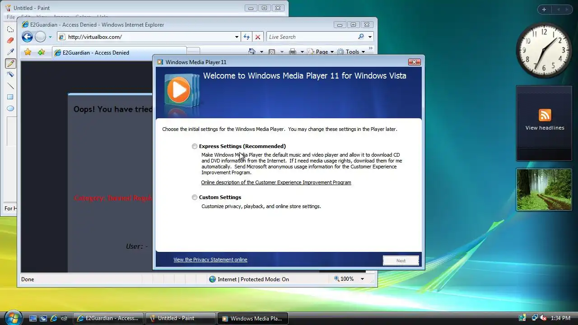Click the Print icon in Internet Explorer
The image size is (578, 325).
click(x=293, y=52)
